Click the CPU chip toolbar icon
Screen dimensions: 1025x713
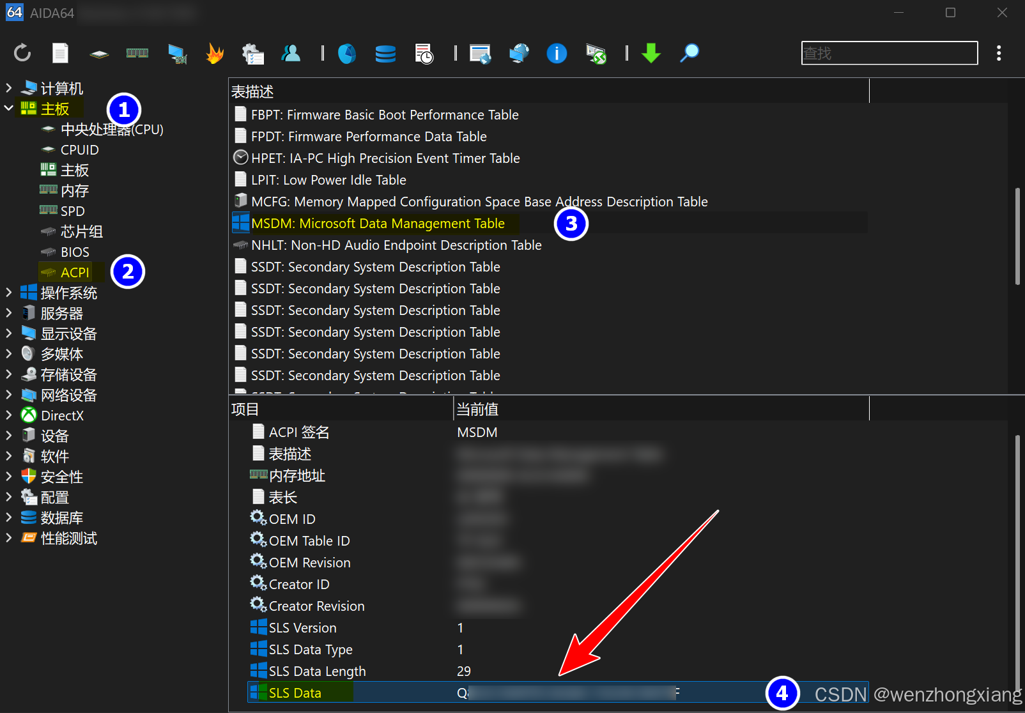pyautogui.click(x=99, y=54)
